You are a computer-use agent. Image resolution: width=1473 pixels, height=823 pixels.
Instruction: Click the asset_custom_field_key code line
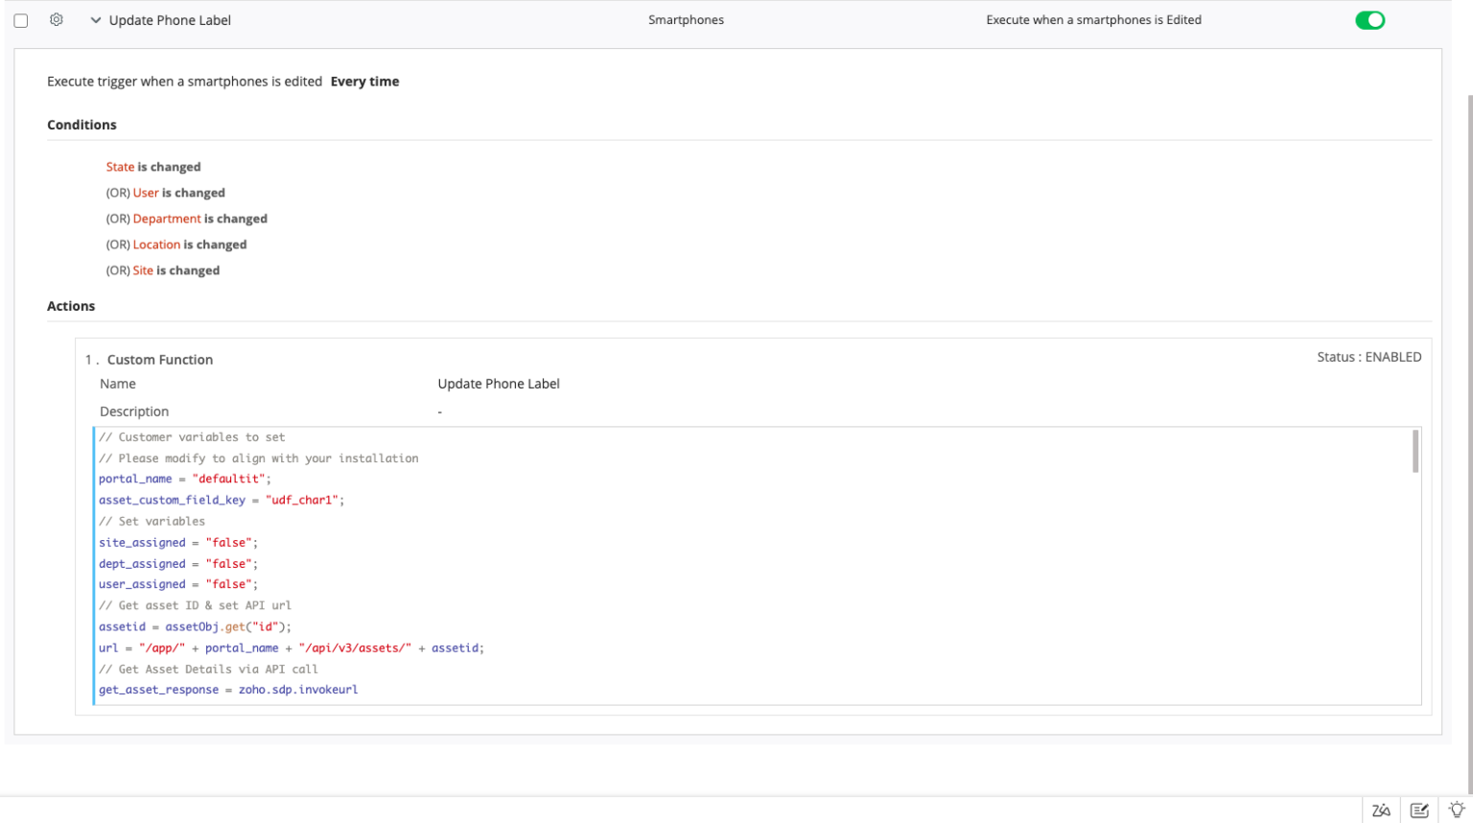pyautogui.click(x=222, y=500)
